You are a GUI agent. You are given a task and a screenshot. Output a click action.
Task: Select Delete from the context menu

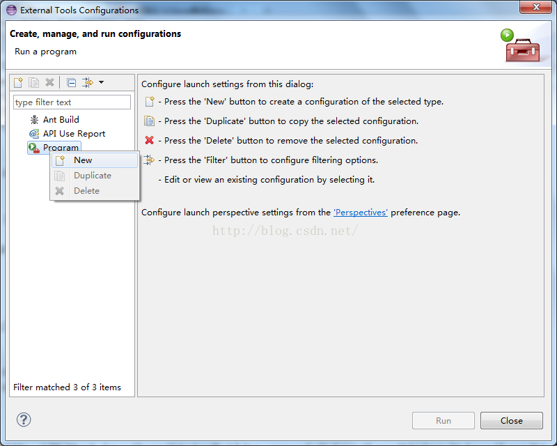tap(86, 190)
